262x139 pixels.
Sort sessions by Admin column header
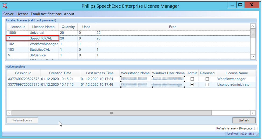tap(192, 73)
